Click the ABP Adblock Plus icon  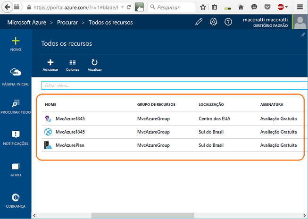point(281,7)
